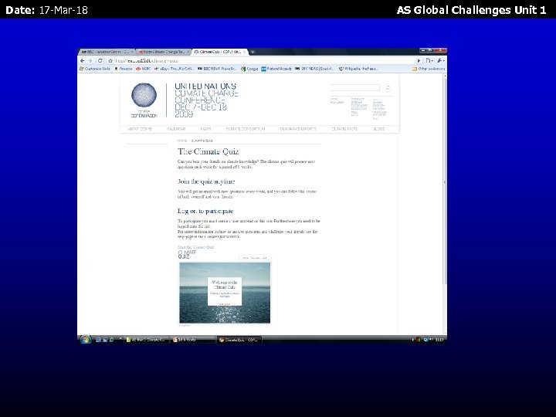This screenshot has height=417, width=556.
Task: Click the Welcome to the Climate Quiz card
Action: click(x=225, y=291)
